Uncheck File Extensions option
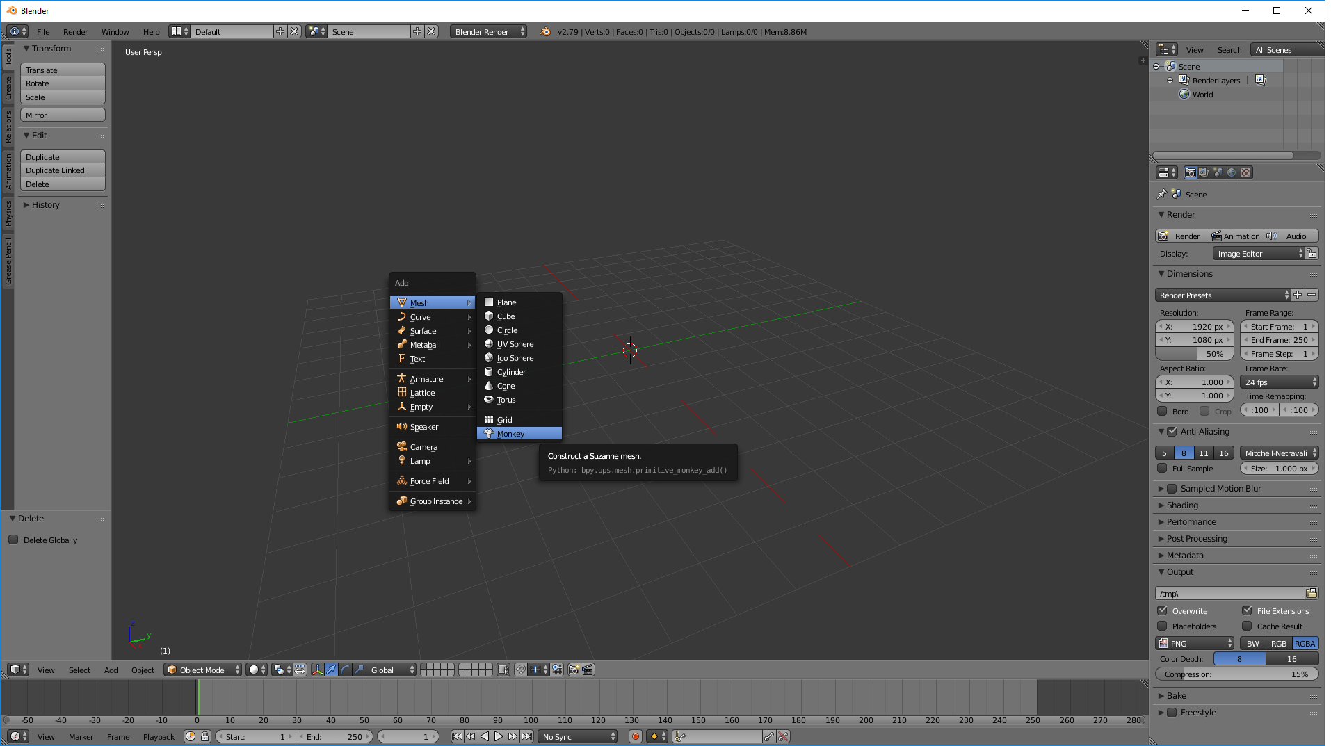This screenshot has width=1331, height=746. [1247, 610]
